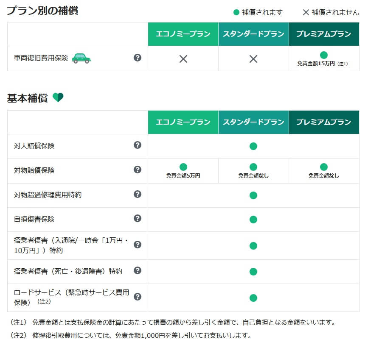Choose プレミアムプラン in the 基本補償 table
This screenshot has height=345, width=368.
[324, 122]
